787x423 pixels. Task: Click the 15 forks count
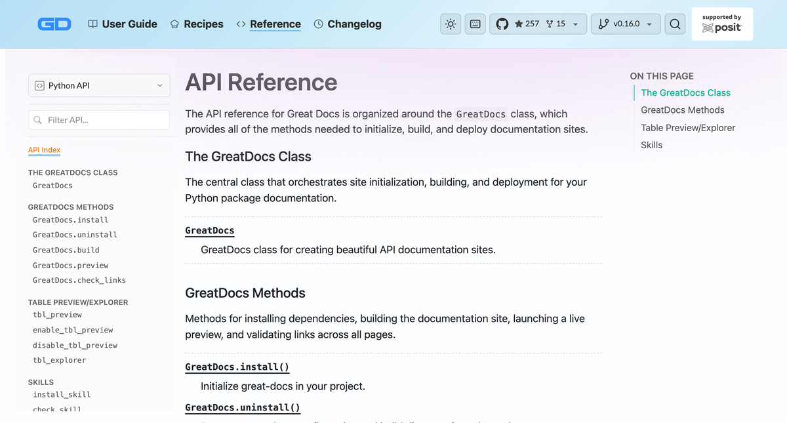[555, 24]
